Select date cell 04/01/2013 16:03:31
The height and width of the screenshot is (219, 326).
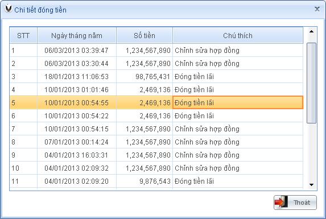pyautogui.click(x=76, y=155)
